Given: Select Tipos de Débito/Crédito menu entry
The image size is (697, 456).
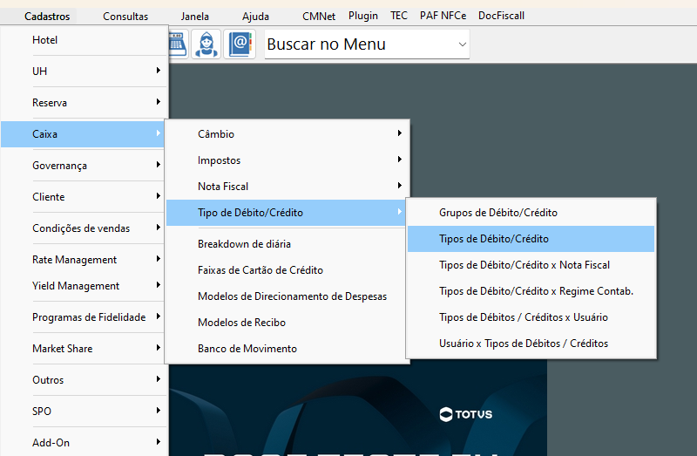Looking at the screenshot, I should (x=531, y=239).
